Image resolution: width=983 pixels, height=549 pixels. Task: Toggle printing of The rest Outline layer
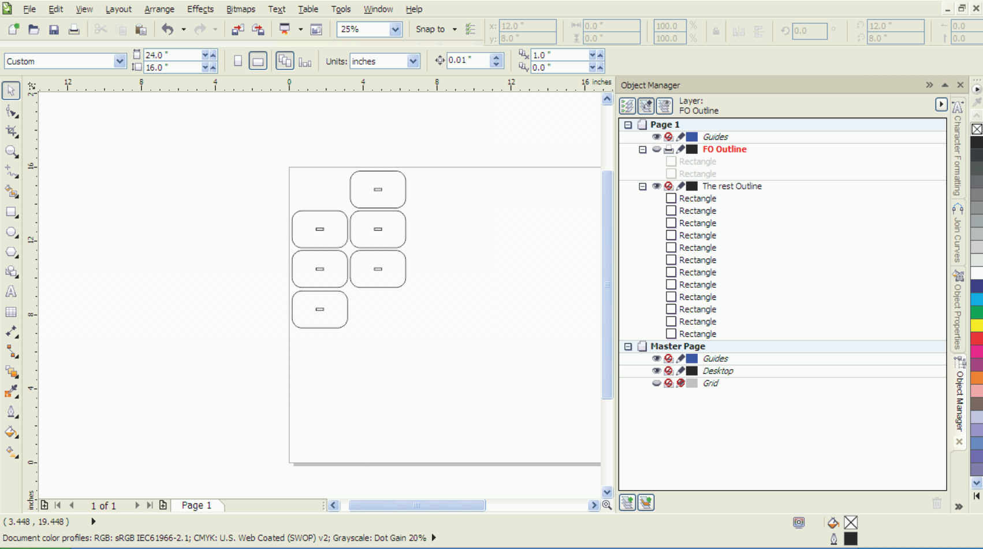tap(668, 186)
